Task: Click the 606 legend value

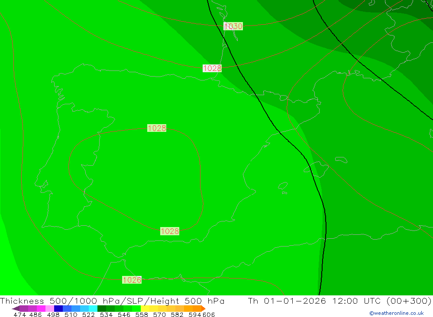Action: [x=209, y=315]
